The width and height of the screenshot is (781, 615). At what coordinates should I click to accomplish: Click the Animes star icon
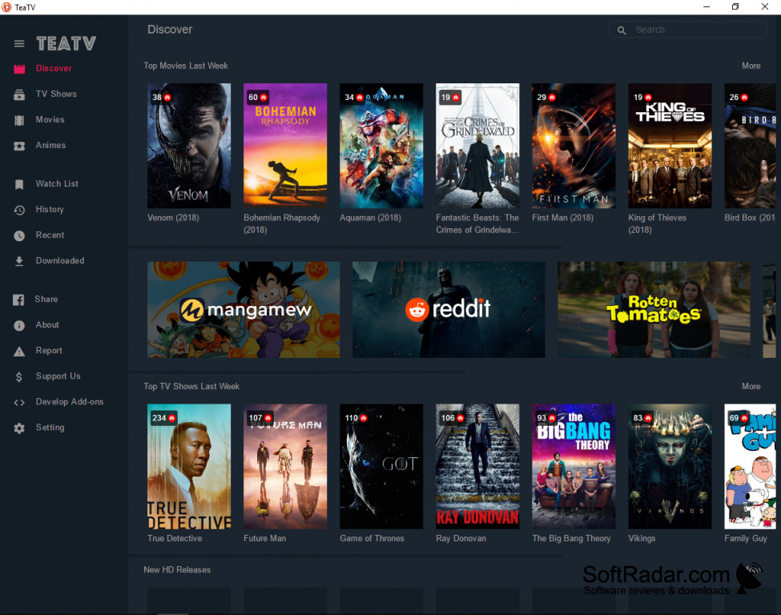pyautogui.click(x=19, y=146)
